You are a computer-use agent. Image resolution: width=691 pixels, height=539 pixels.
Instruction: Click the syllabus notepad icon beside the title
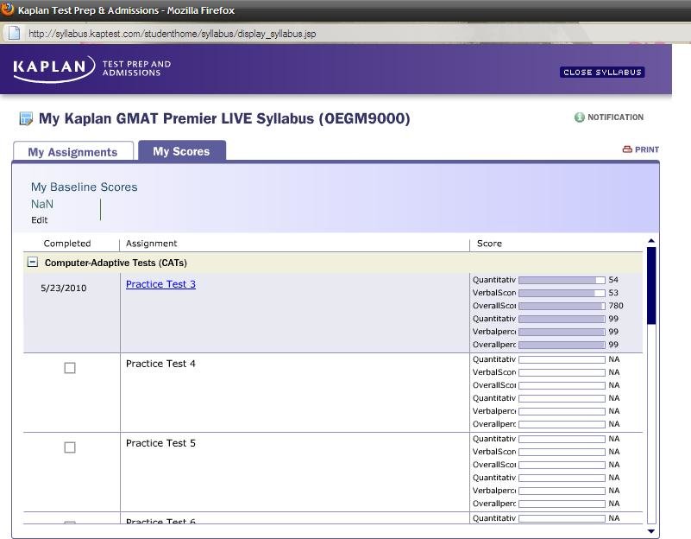coord(26,118)
